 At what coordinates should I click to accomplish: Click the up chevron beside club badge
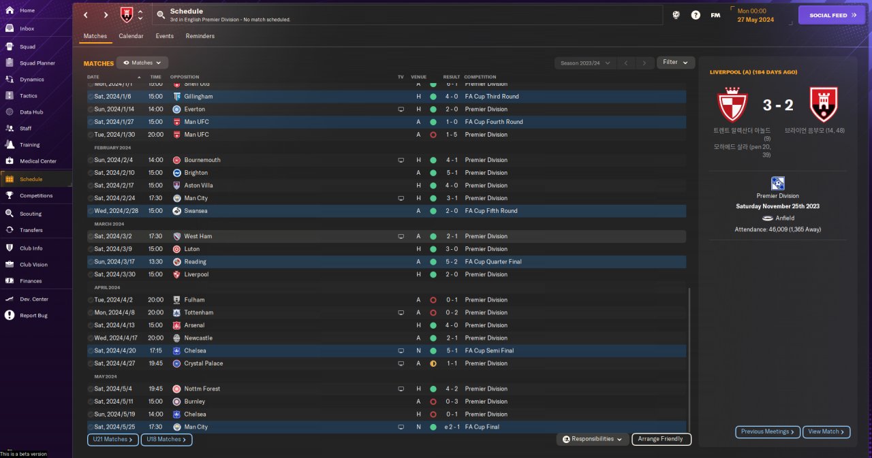click(x=140, y=11)
